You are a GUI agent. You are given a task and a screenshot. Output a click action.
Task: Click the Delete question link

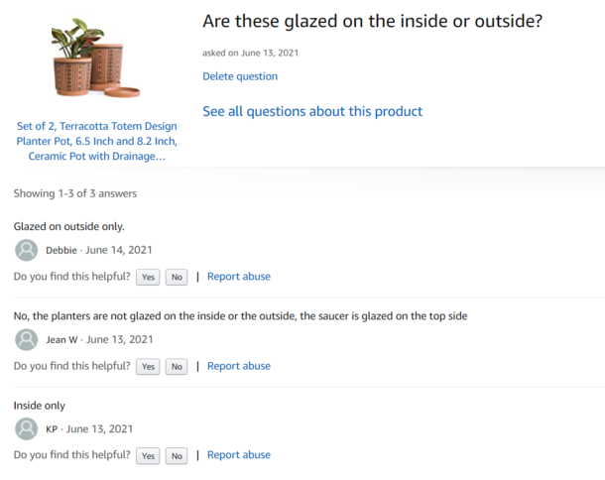pyautogui.click(x=240, y=76)
